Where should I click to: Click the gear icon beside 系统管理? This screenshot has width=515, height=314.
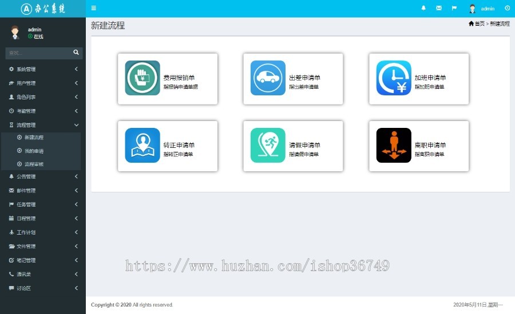11,69
